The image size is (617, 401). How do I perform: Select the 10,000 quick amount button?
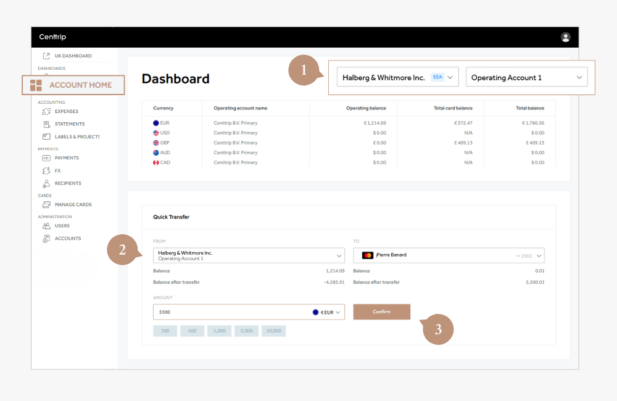pyautogui.click(x=274, y=331)
